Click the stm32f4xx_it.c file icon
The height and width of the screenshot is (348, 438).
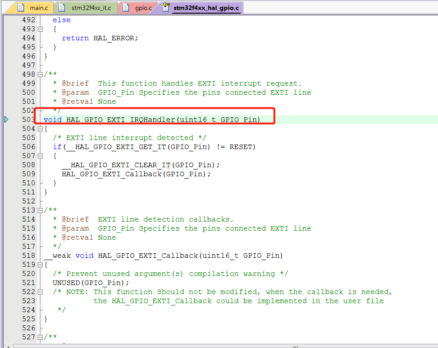coord(62,8)
